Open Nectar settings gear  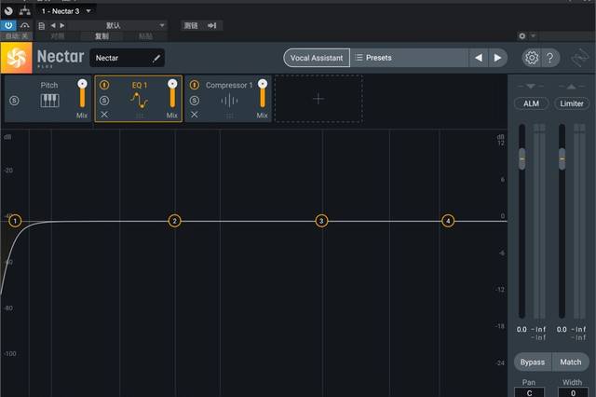pos(532,58)
